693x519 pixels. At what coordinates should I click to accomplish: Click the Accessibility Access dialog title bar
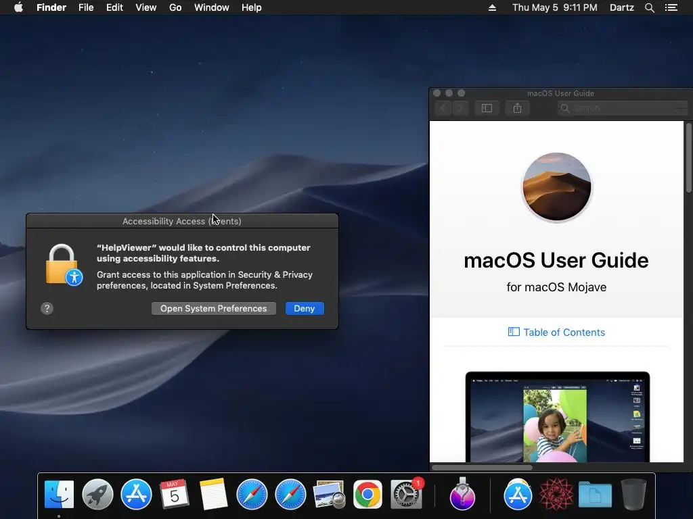pos(182,221)
